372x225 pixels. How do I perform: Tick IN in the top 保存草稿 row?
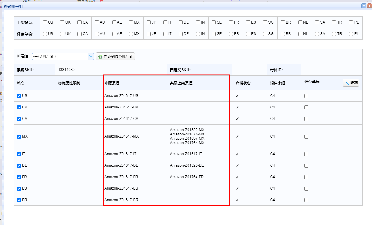click(198, 34)
